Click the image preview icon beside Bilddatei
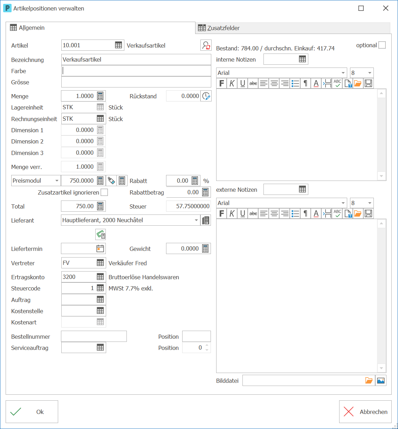Viewport: 398px width, 429px height. point(381,380)
